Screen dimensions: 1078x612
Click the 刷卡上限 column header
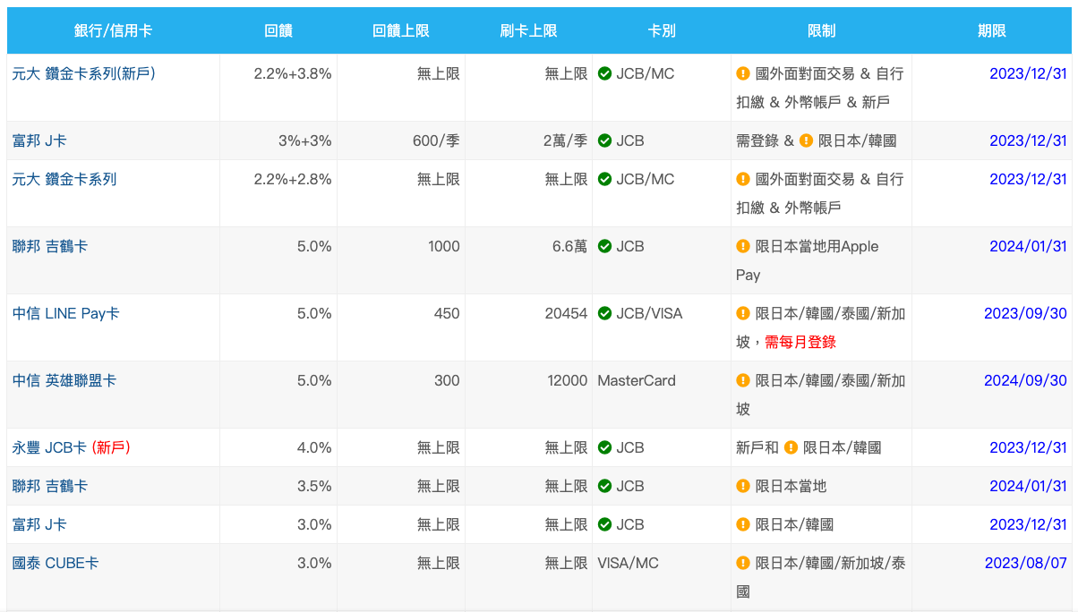click(529, 30)
